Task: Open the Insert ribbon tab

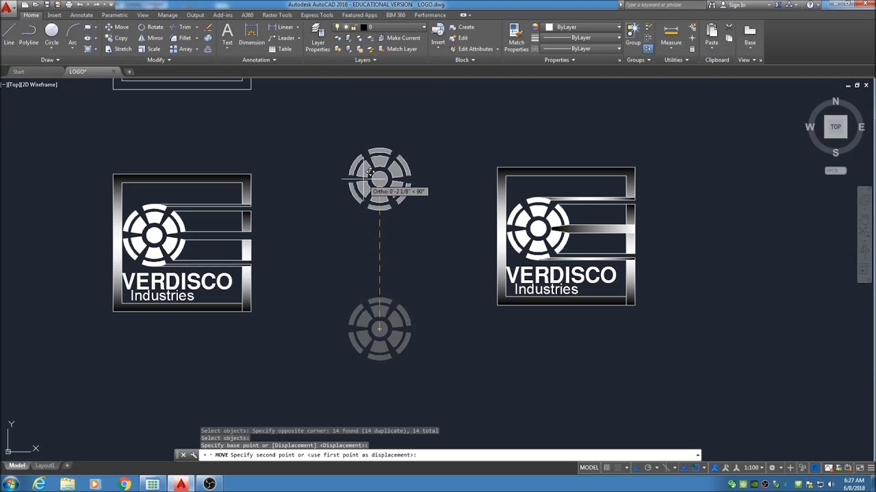Action: coord(54,15)
